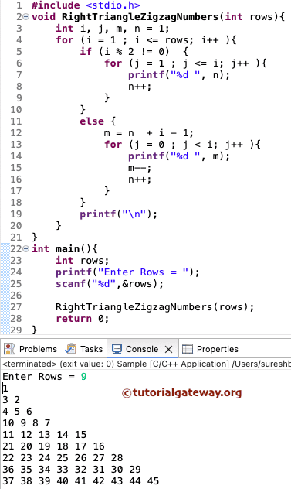
Task: Click console row starting with 22 23
Action: pyautogui.click(x=63, y=458)
